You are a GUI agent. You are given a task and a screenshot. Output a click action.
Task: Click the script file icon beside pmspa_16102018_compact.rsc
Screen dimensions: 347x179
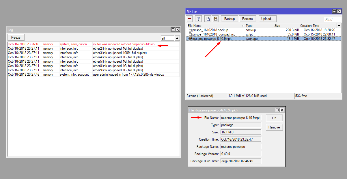(190, 34)
